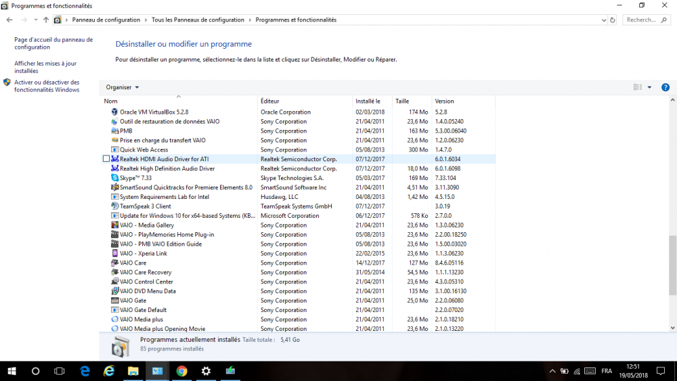Click the Realtek High Definition Audio Driver icon

[x=114, y=169]
